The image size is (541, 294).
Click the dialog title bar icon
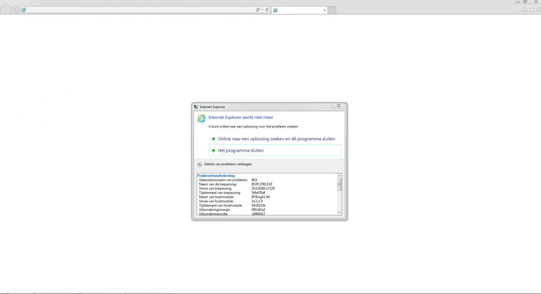196,107
